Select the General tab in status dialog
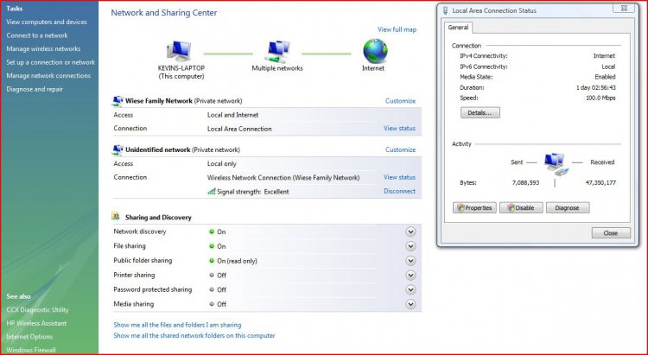The image size is (648, 355). pyautogui.click(x=458, y=28)
